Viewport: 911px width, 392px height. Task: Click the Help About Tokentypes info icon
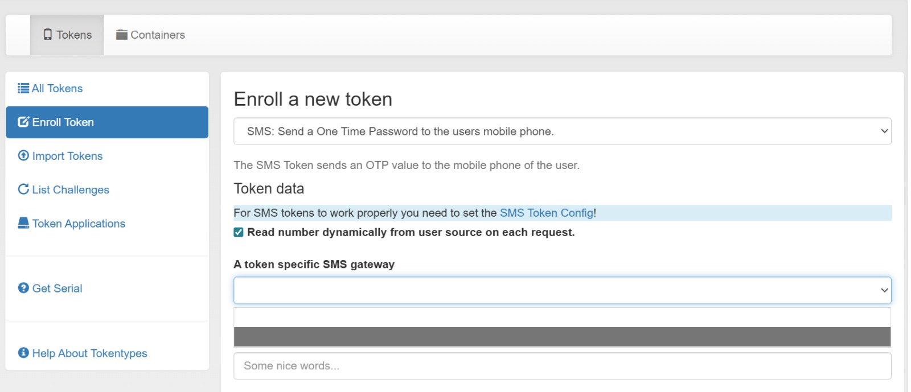(23, 353)
